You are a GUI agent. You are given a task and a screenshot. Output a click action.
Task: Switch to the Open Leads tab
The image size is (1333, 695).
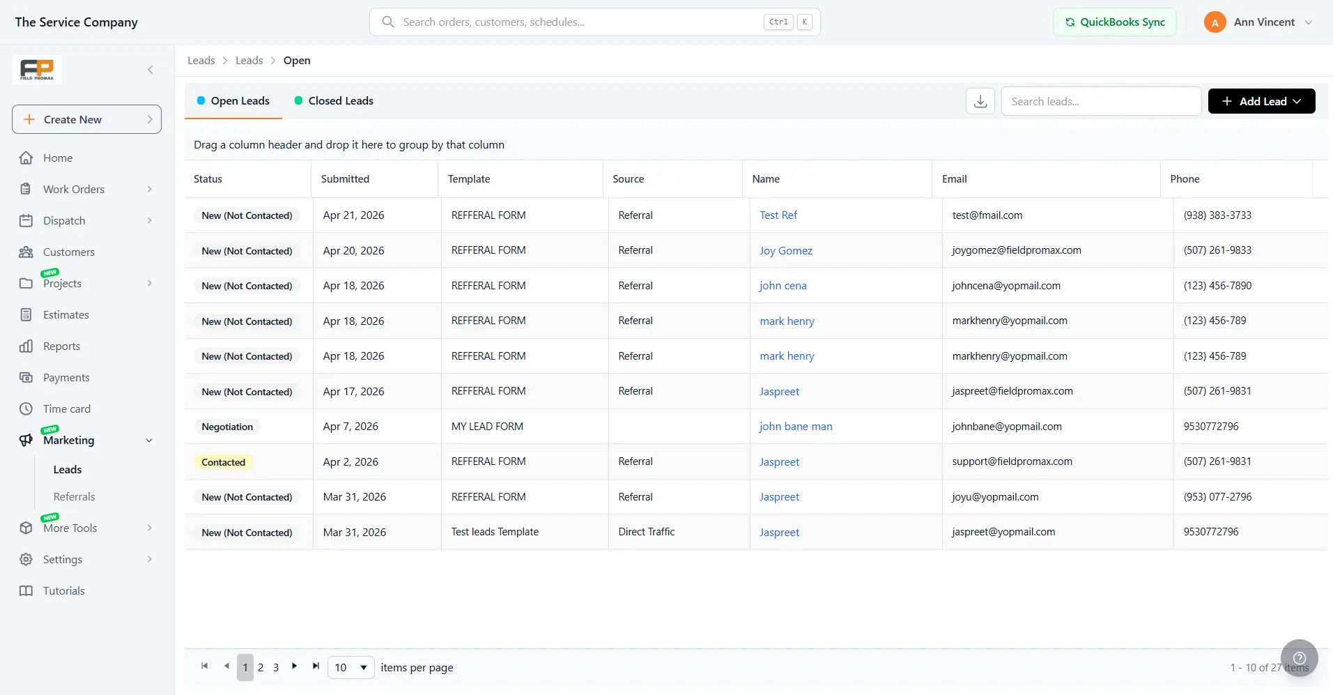[x=233, y=101]
